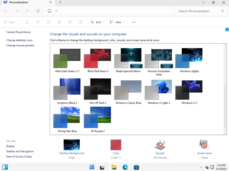Open the See more three-dots menu
The width and height of the screenshot is (229, 171).
(133, 22)
